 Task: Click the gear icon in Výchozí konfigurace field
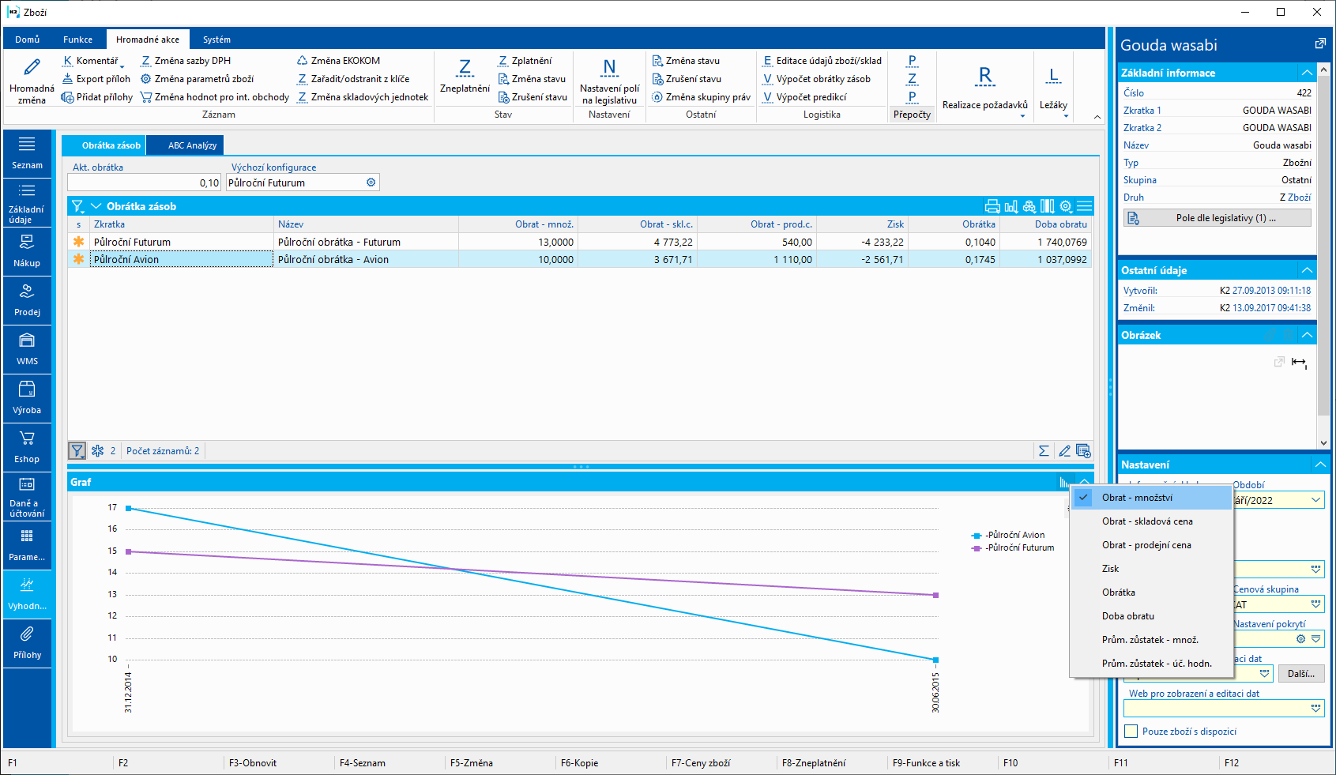(371, 182)
